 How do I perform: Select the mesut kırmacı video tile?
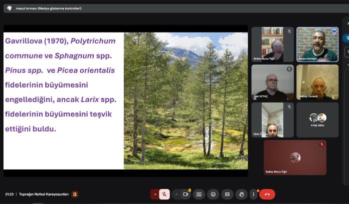click(317, 44)
